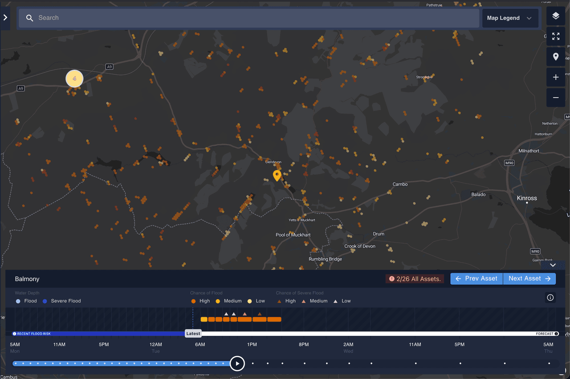Viewport: 570px width, 379px height.
Task: Go to Next Asset
Action: coord(529,278)
